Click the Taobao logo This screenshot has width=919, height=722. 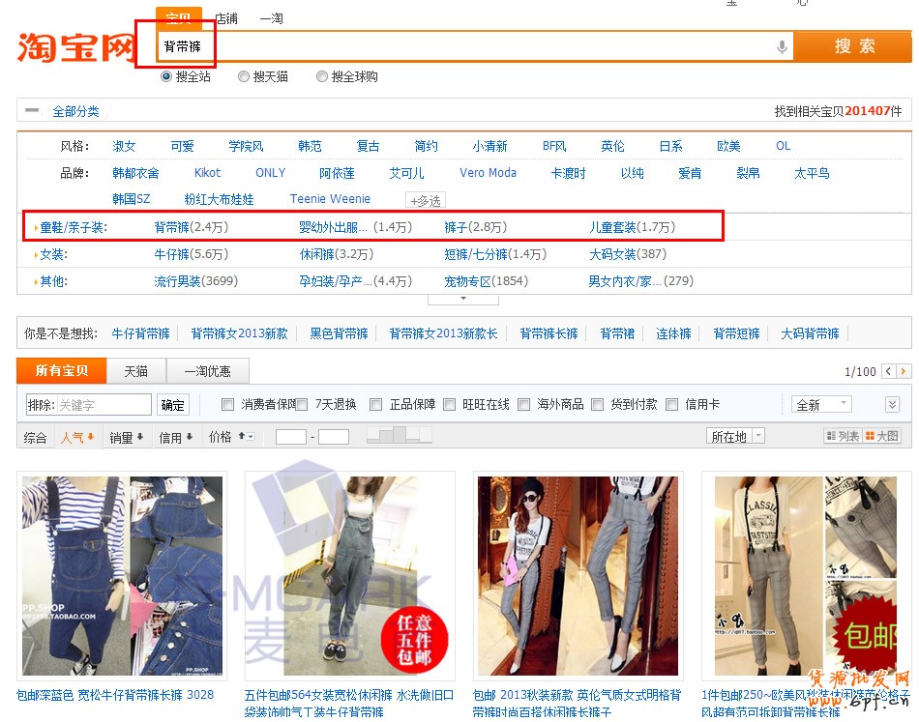pyautogui.click(x=75, y=45)
